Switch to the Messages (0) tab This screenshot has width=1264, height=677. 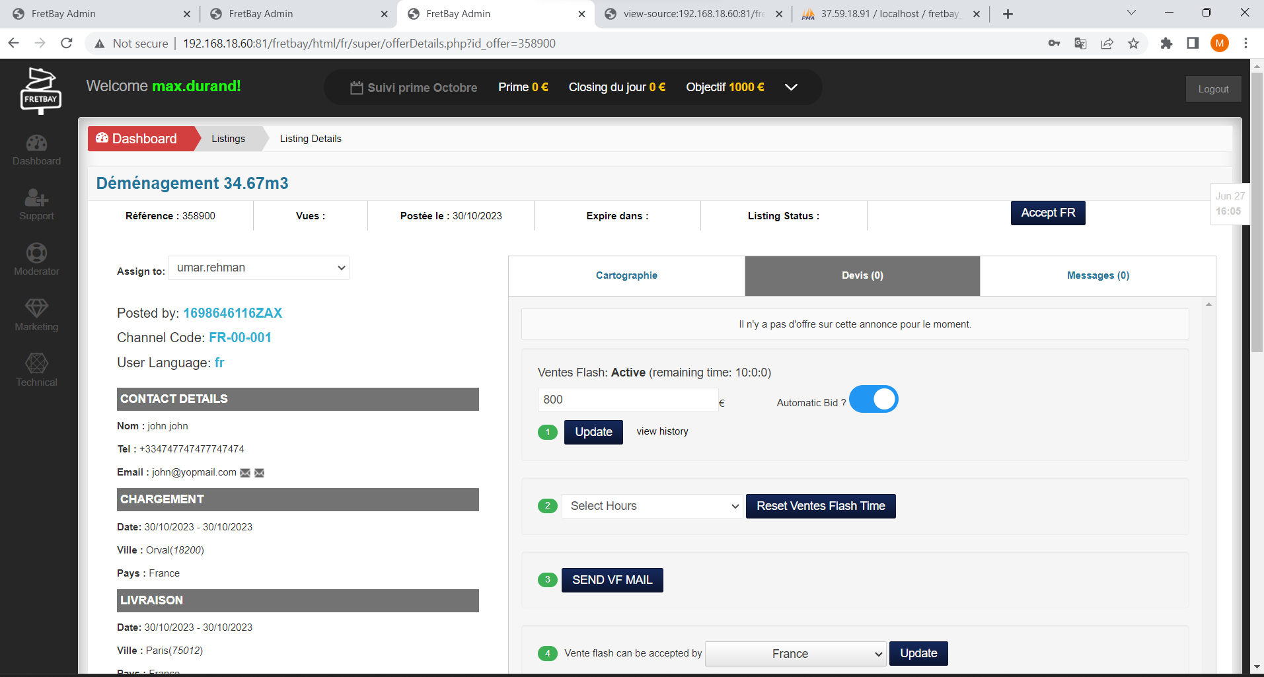[x=1097, y=276]
